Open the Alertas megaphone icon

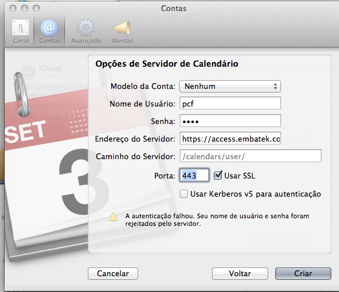pos(122,28)
